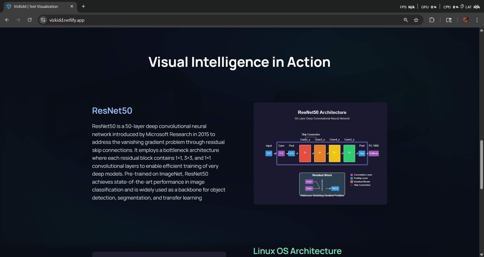The image size is (484, 257).
Task: Click the blue ResNet50 section heading
Action: (x=112, y=111)
